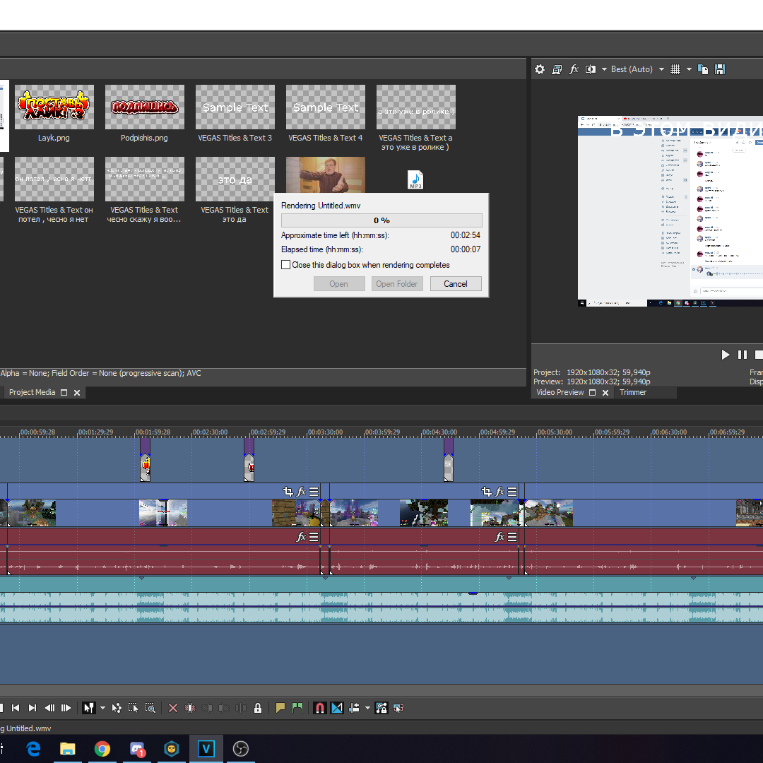Open the edit tool dropdown arrow

(102, 708)
